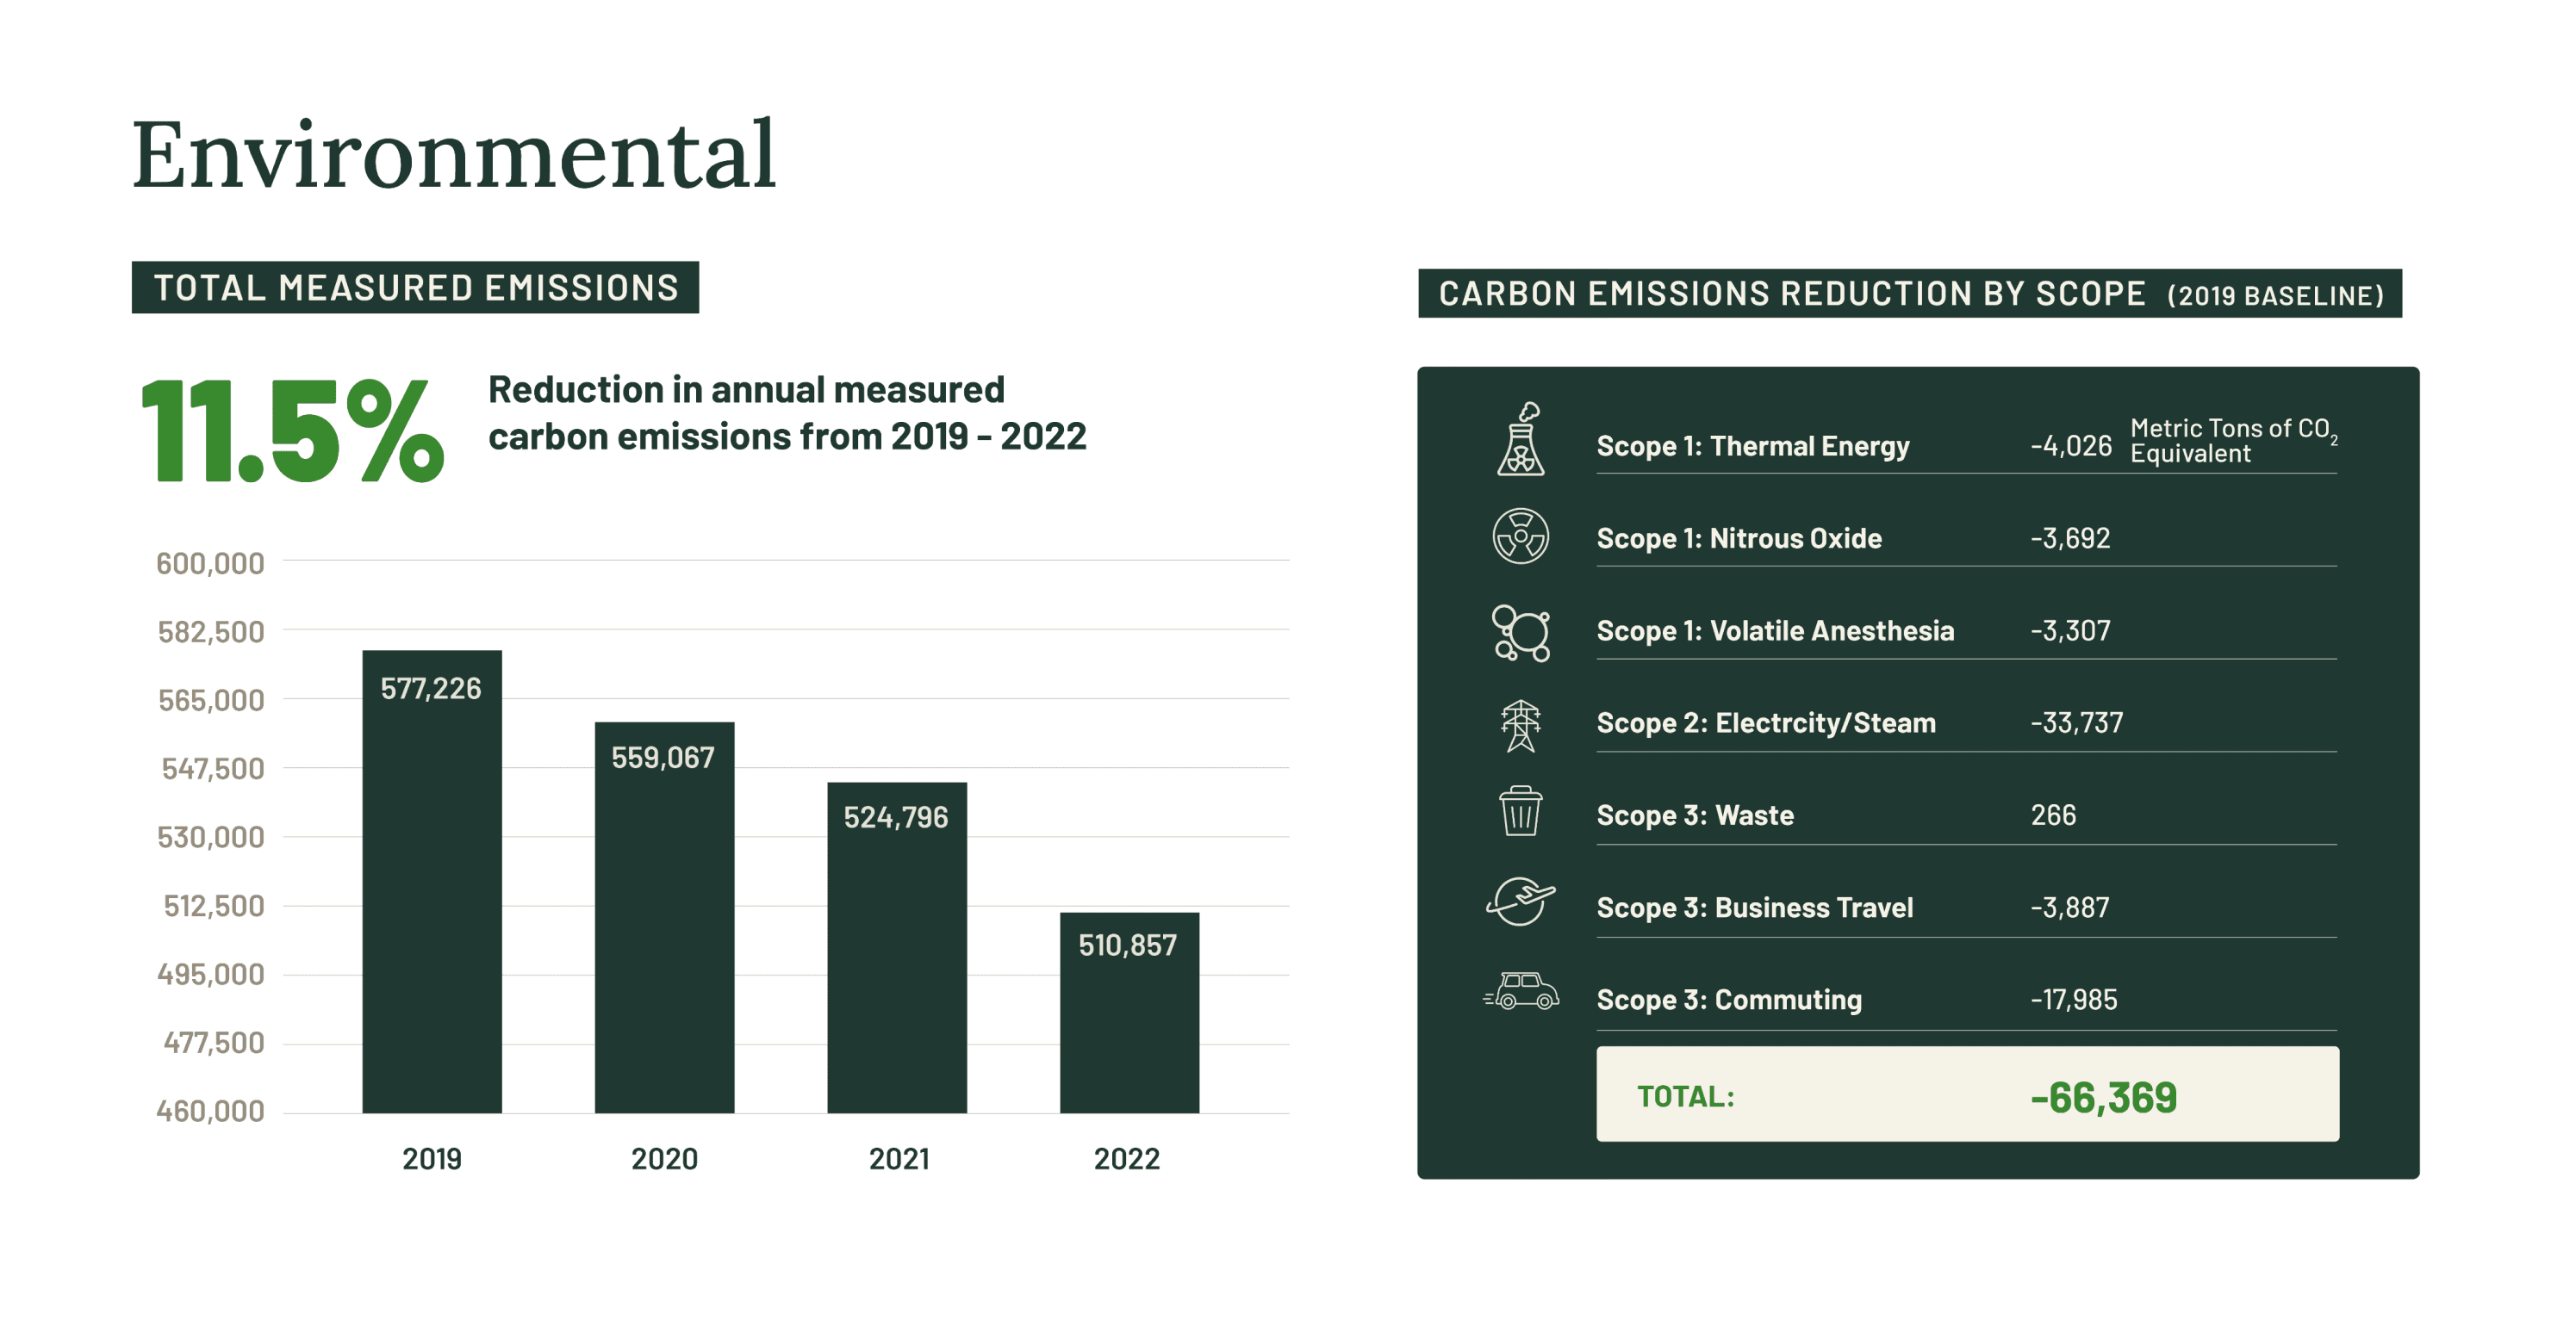Click the Scope 2: Electrcity/Steam label
Viewport: 2576px width, 1326px height.
(1765, 722)
